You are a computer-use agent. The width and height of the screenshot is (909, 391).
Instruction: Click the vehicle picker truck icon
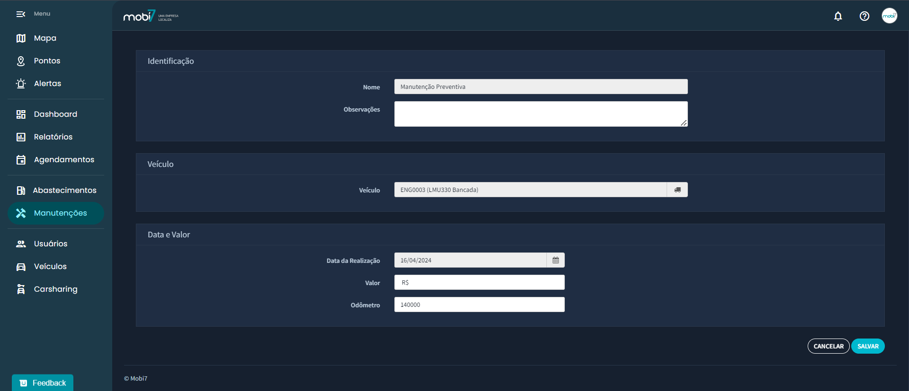677,190
